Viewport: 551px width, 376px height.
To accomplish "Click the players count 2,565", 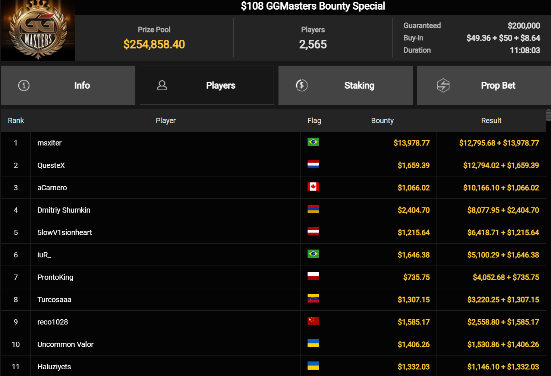I will point(313,44).
